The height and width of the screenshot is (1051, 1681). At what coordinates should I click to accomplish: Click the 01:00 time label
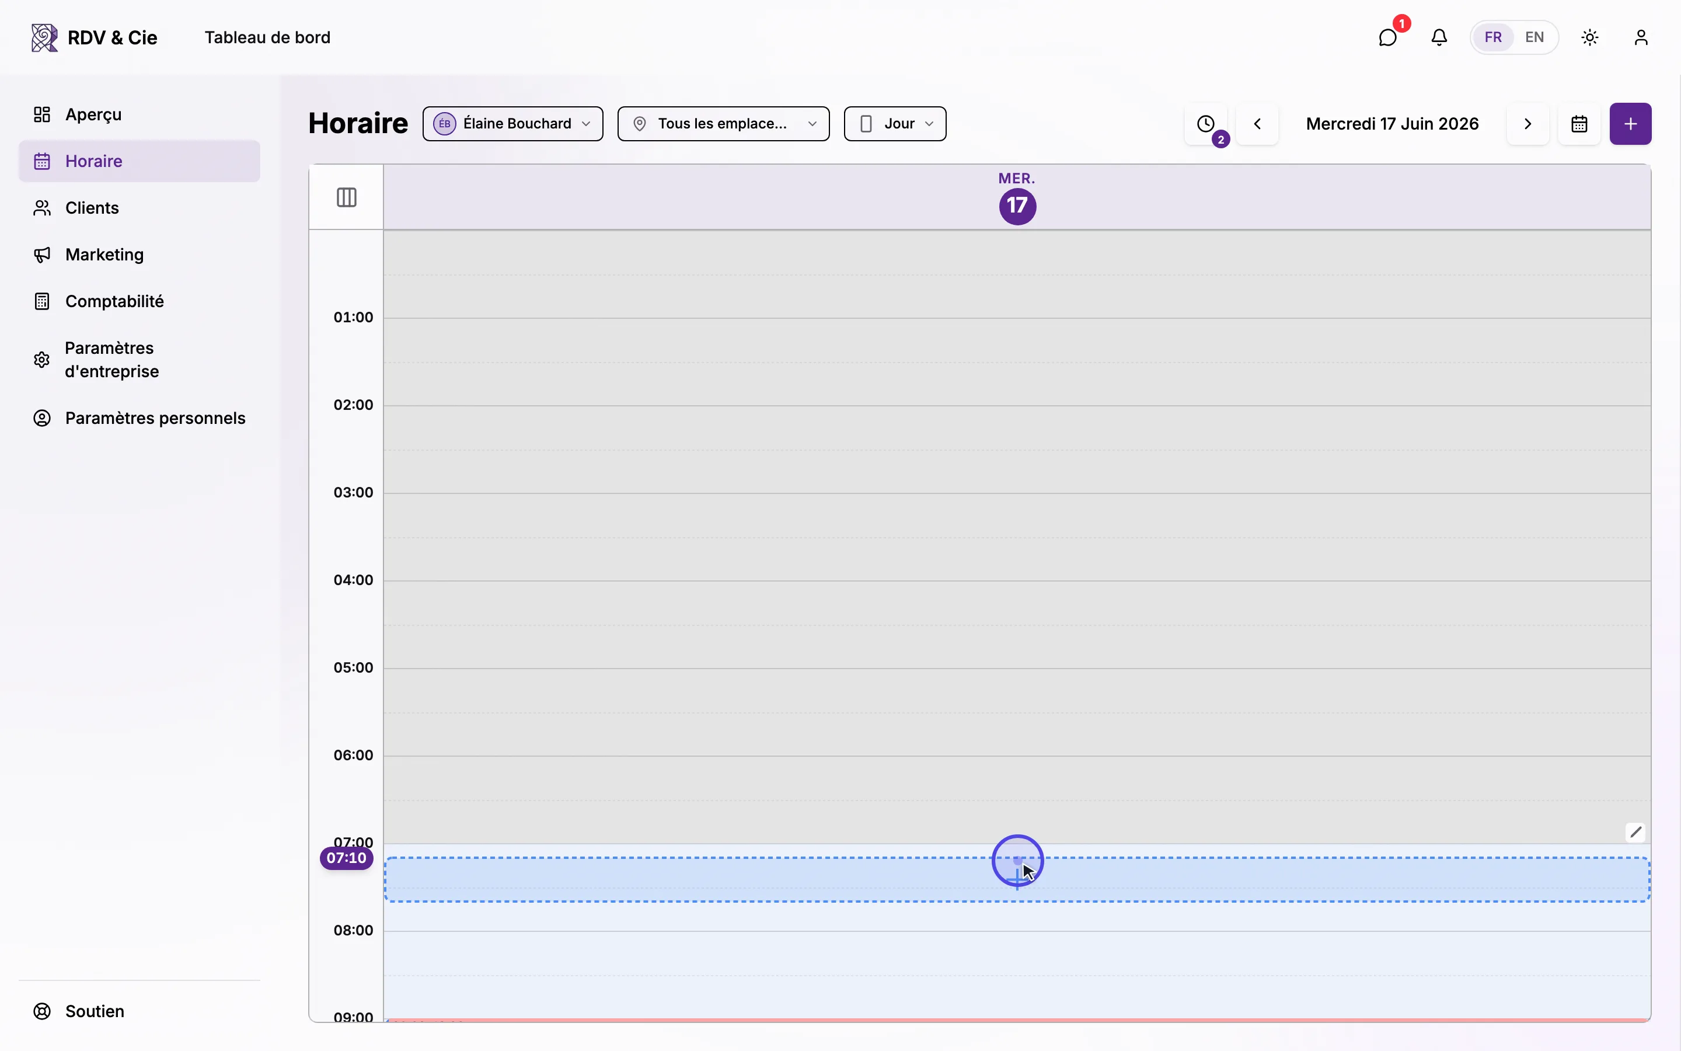(353, 317)
